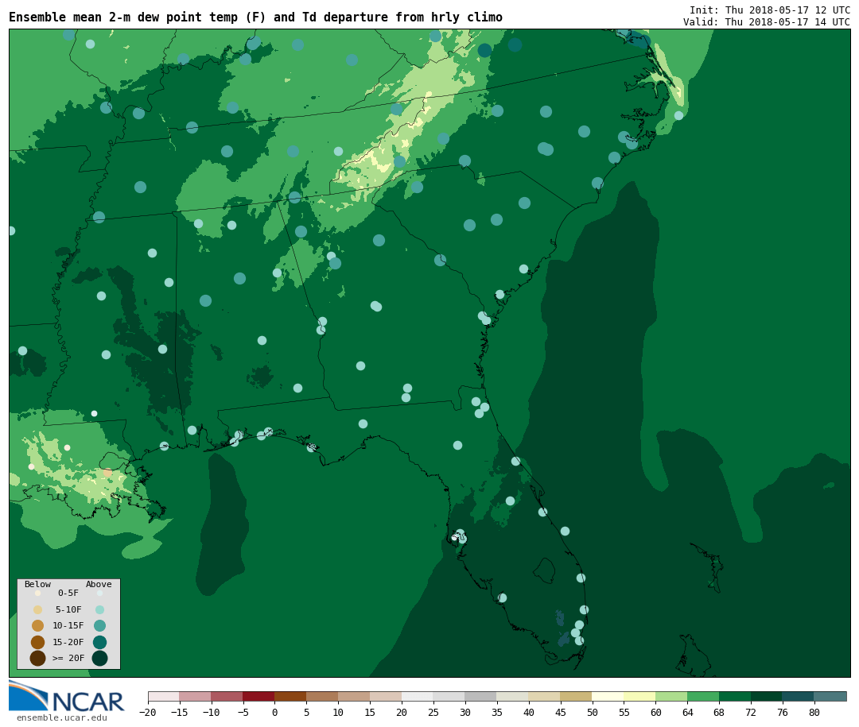The width and height of the screenshot is (859, 727).
Task: Pick the colorbar segment between 10 and 15
Action: coord(355,696)
